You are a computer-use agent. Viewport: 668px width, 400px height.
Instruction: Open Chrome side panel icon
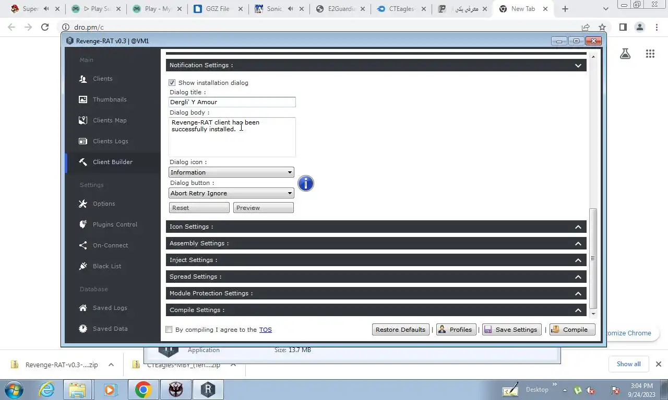pyautogui.click(x=623, y=27)
